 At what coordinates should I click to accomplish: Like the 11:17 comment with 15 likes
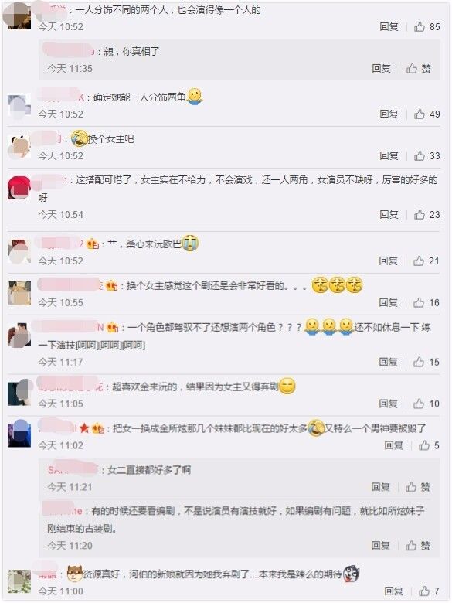[426, 362]
